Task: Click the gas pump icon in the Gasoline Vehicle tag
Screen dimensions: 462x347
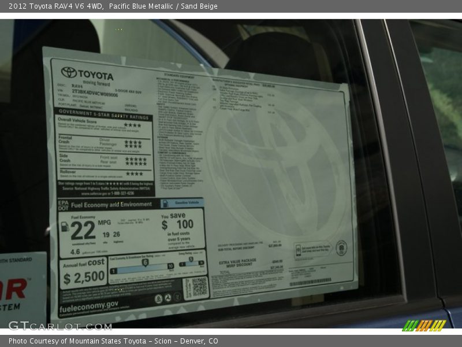Action: 165,204
